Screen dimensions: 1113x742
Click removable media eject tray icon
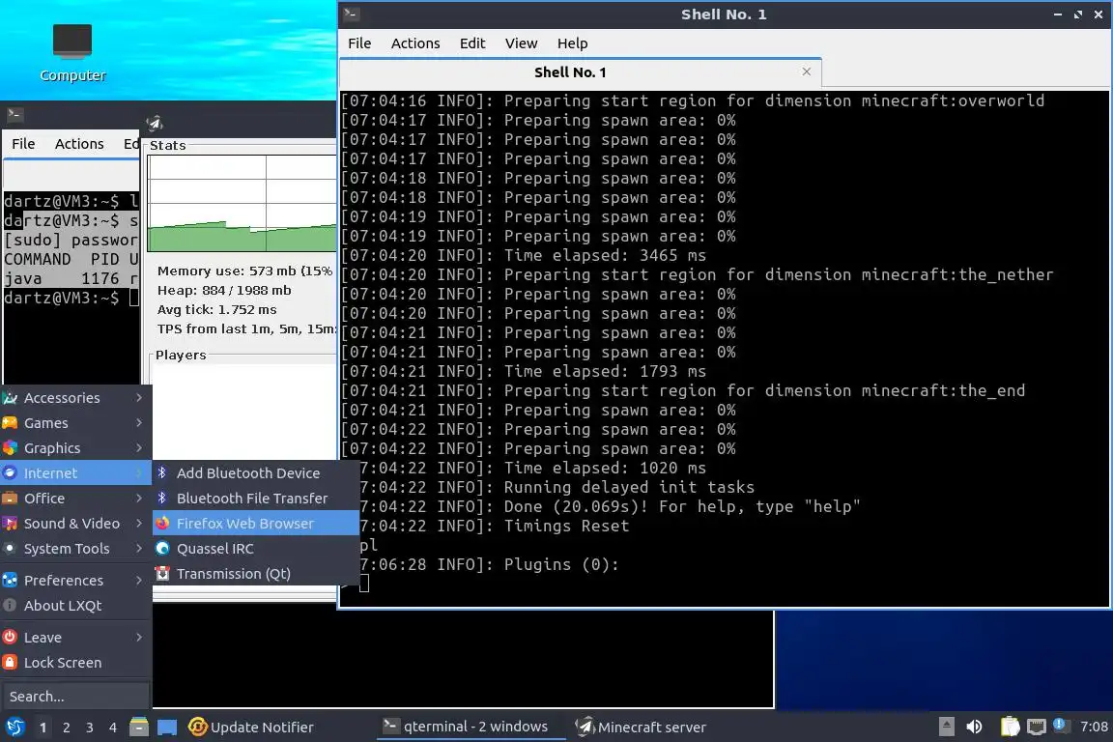pos(946,727)
